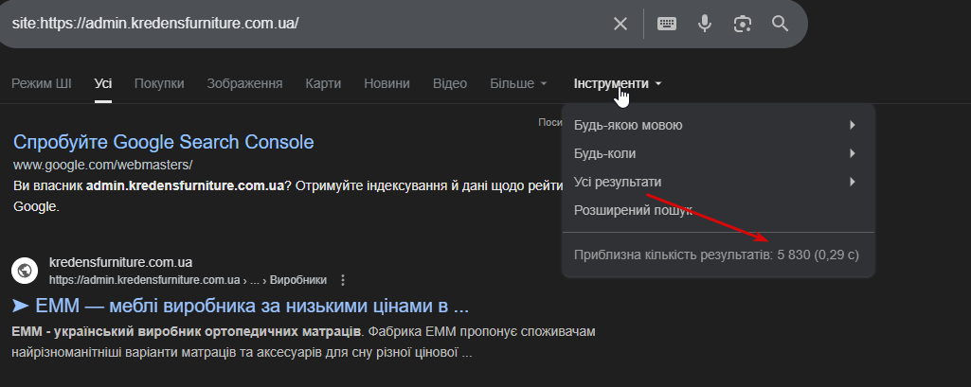Screen dimensions: 971x387
Task: Go to Відео tab
Action: (450, 83)
